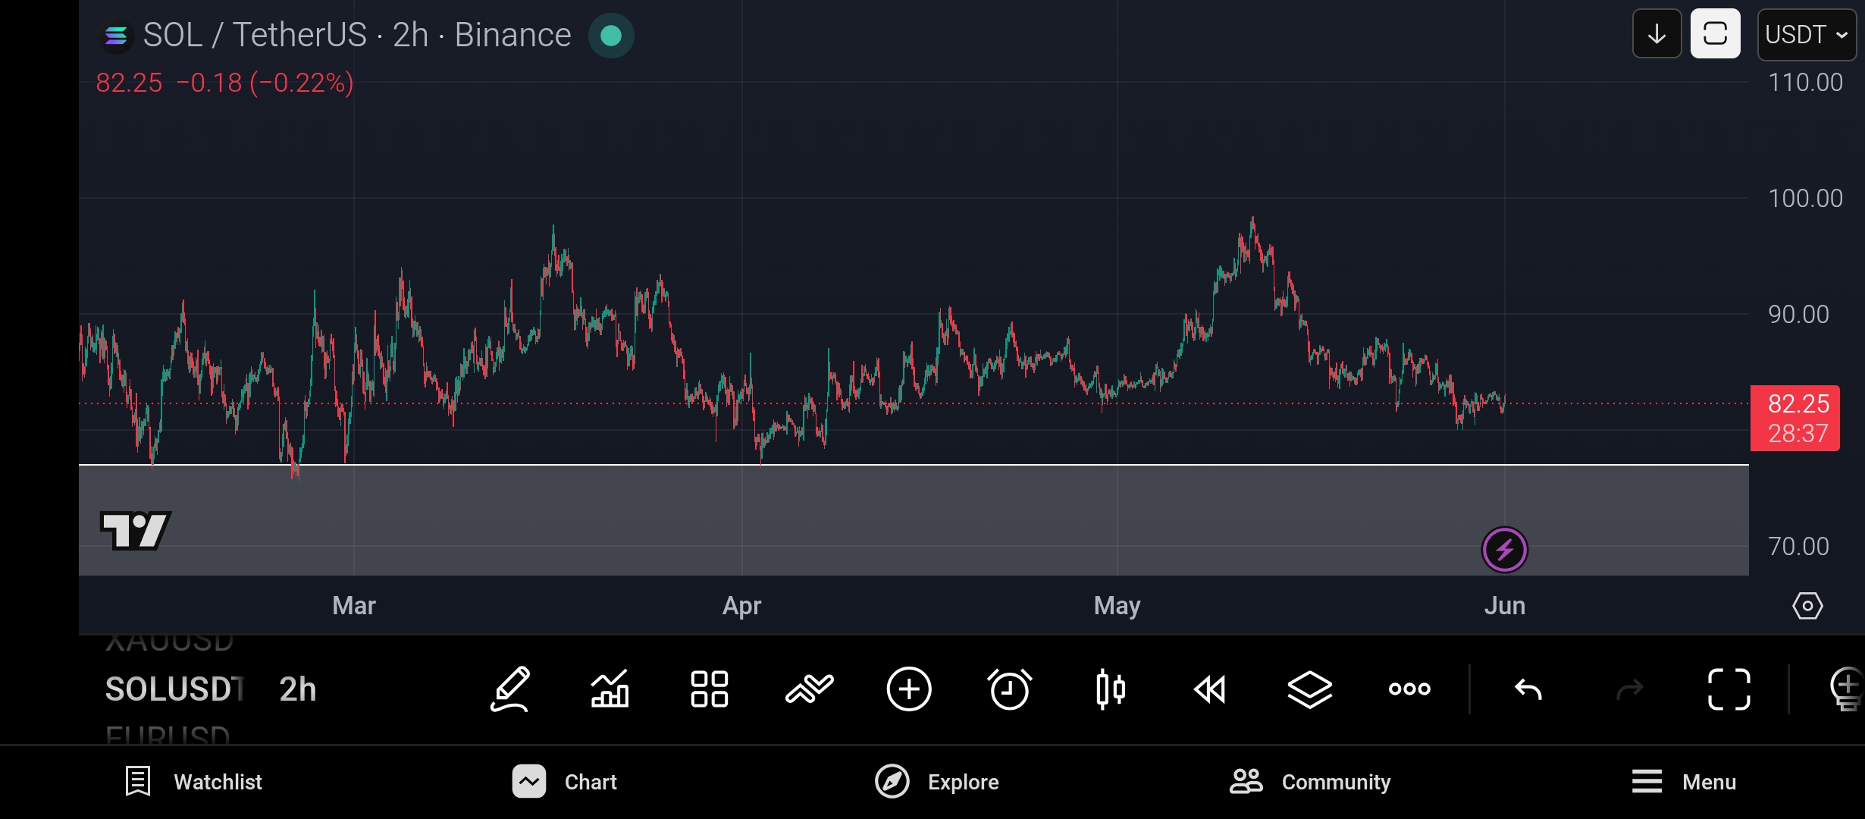Start bar replay with the rewind icon
Screen dimensions: 1865x819
pos(1210,689)
